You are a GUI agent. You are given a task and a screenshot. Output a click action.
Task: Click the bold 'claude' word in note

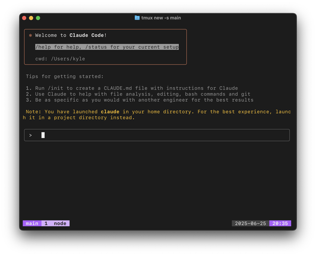[x=110, y=111]
